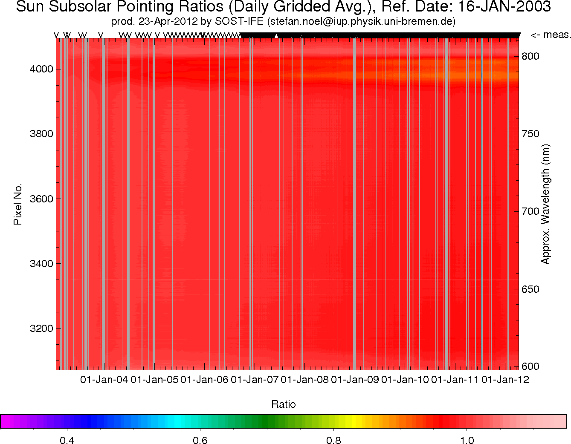Click the '4000' pixel tick label

coord(41,69)
